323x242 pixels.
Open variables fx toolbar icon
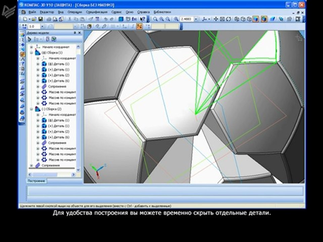point(134,19)
